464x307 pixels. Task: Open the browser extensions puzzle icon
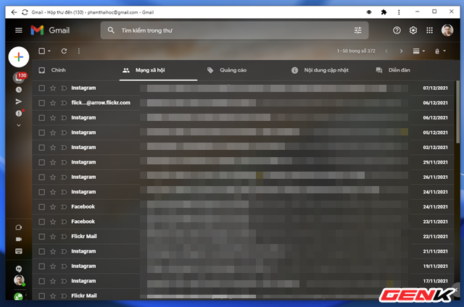[384, 12]
